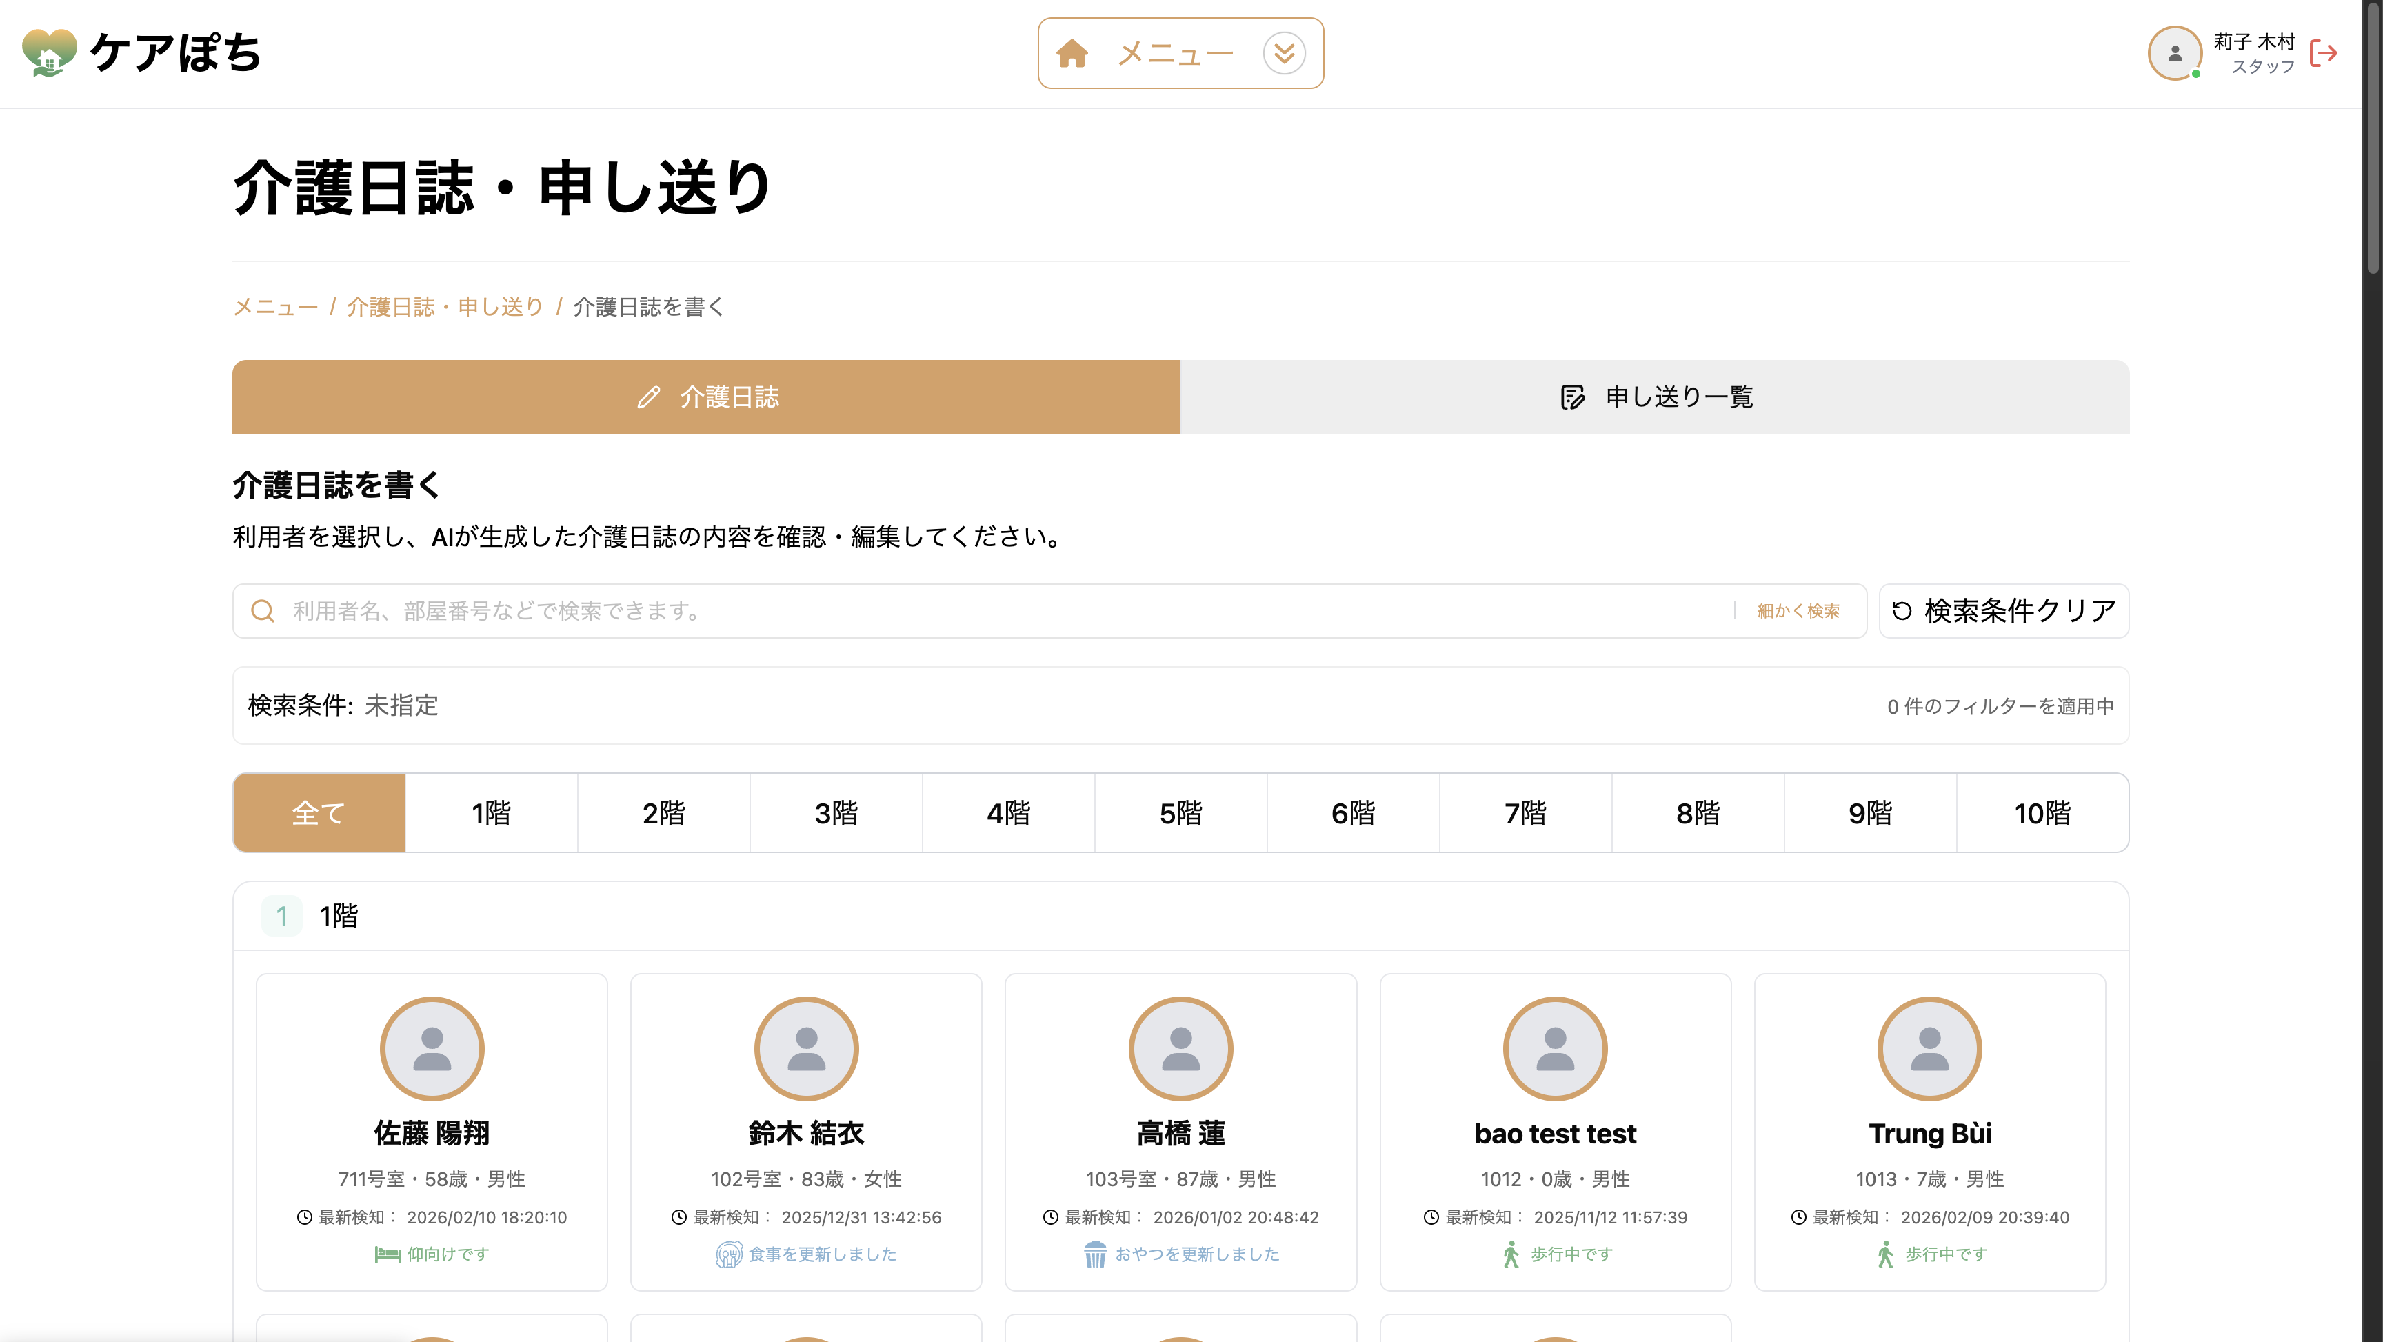Click the search magnifier icon
The height and width of the screenshot is (1342, 2383).
coord(263,611)
